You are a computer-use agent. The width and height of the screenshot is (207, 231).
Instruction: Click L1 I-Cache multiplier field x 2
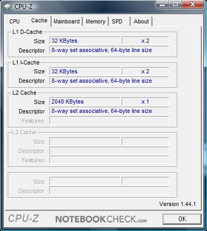coord(145,71)
